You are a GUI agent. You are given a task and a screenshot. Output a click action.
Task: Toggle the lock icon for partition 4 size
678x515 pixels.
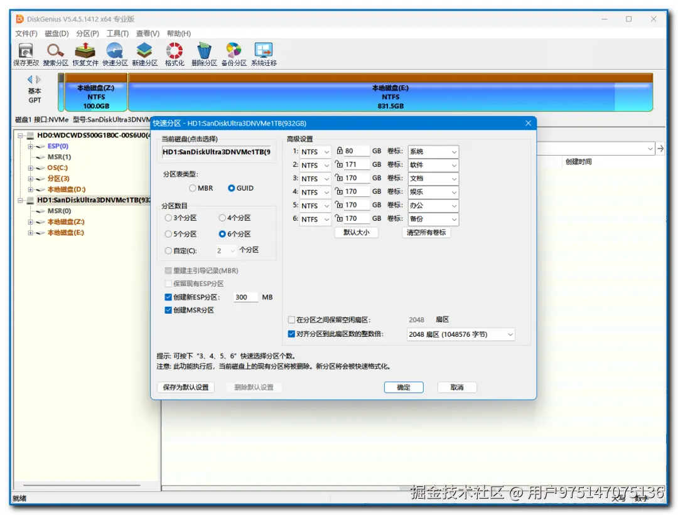click(x=340, y=191)
